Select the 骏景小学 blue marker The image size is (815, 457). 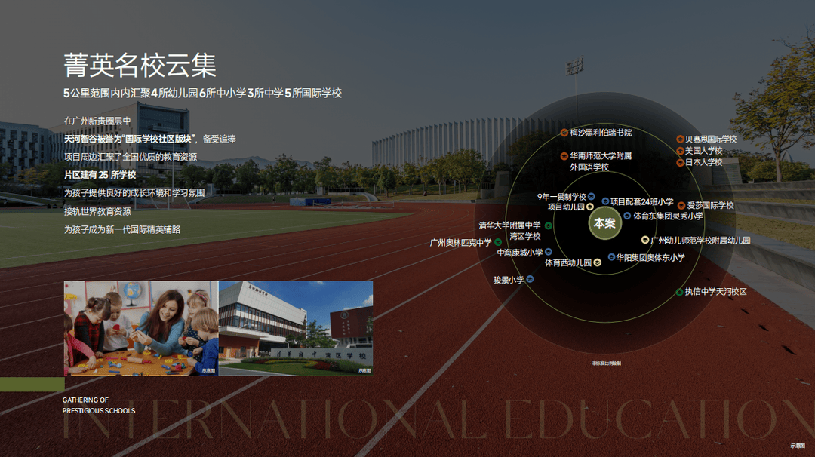[530, 279]
